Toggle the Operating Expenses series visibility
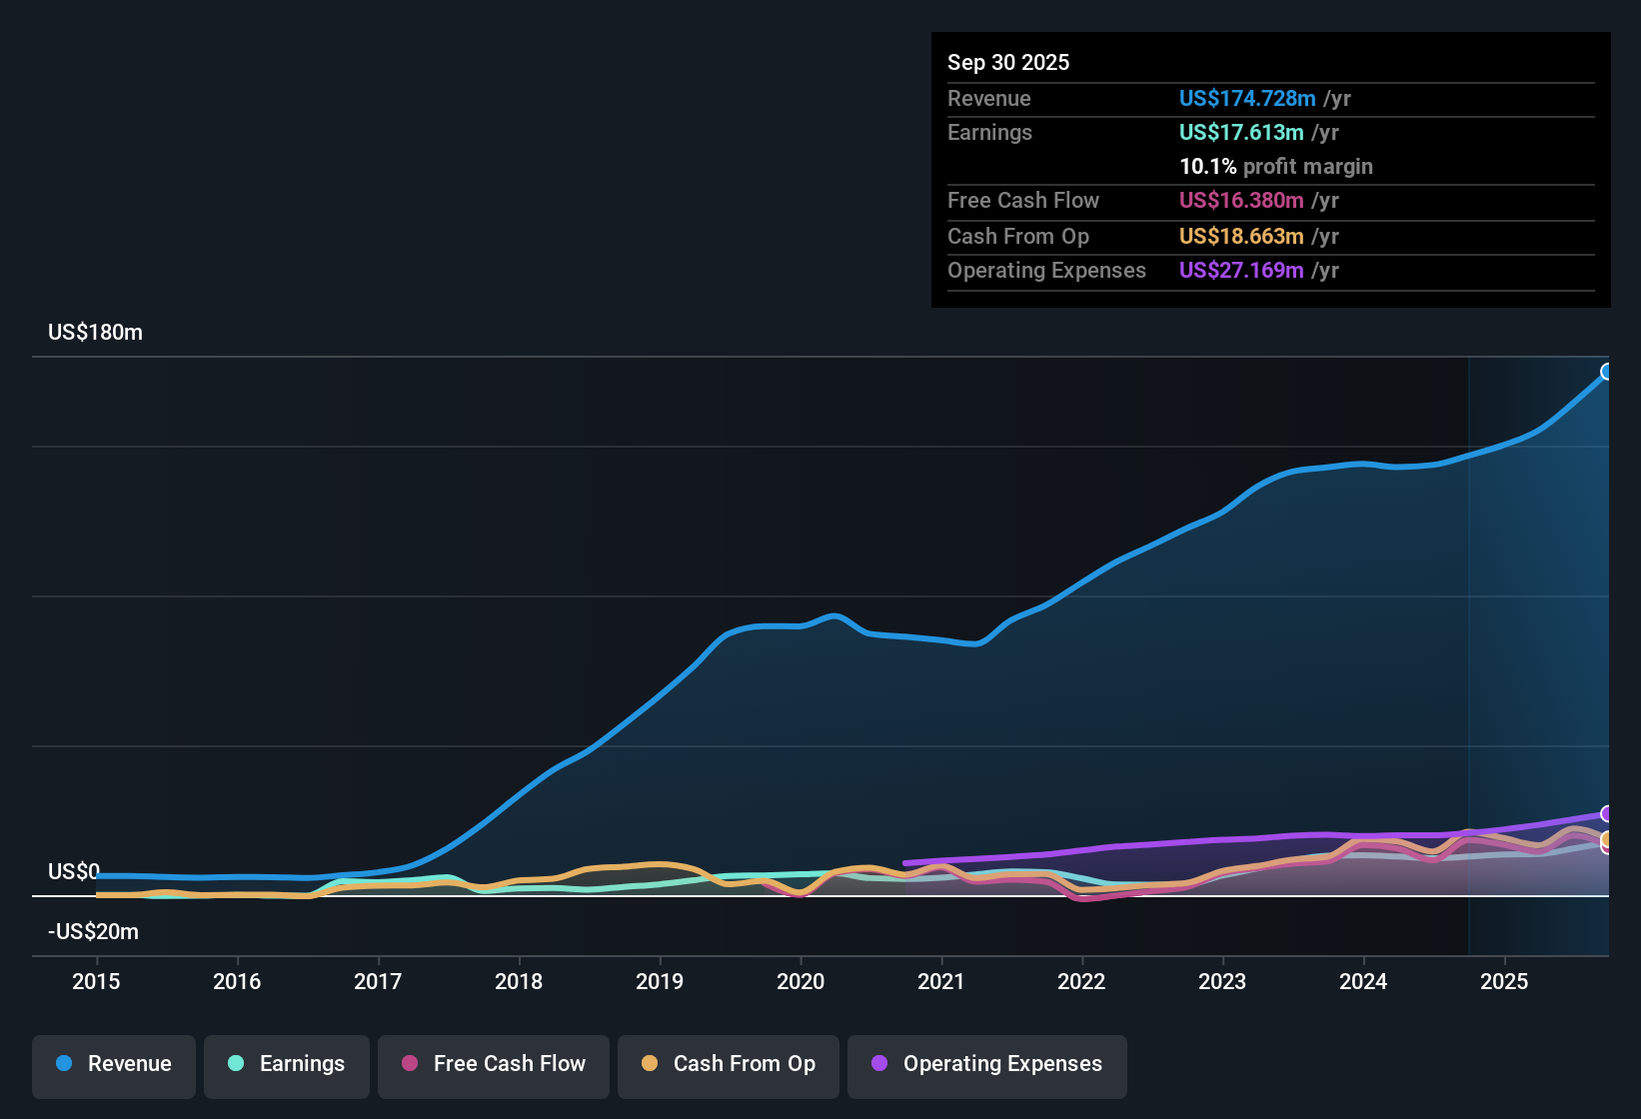This screenshot has height=1119, width=1641. click(x=987, y=1065)
